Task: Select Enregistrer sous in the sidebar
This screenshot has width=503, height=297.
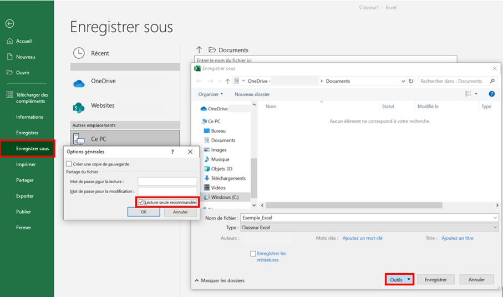Action: pos(28,148)
